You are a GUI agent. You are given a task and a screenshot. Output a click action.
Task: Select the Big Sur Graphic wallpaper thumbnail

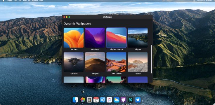pos(116,38)
